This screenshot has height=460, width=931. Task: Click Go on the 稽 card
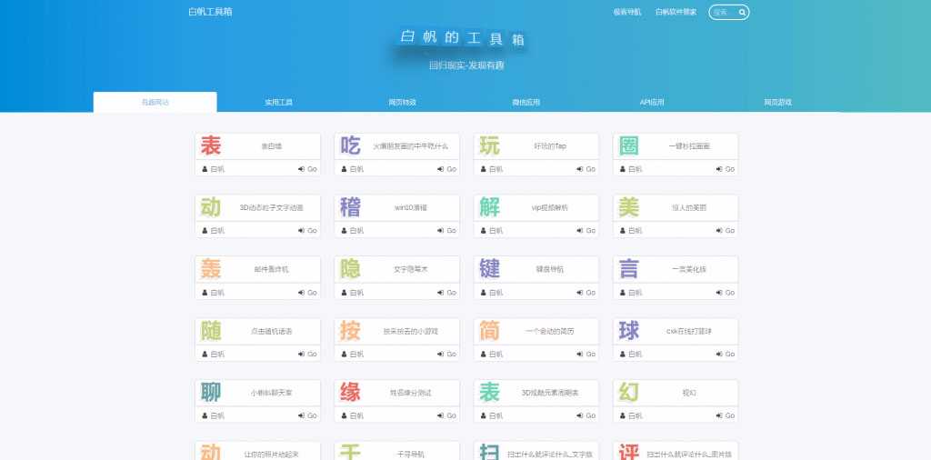(x=447, y=230)
